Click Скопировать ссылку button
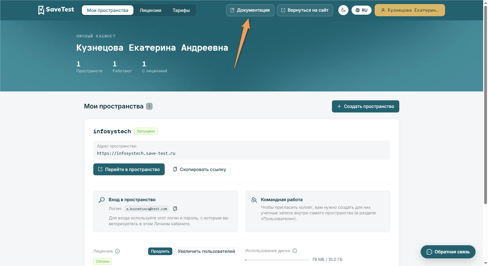Screen dimensions: 488x266 (199, 169)
